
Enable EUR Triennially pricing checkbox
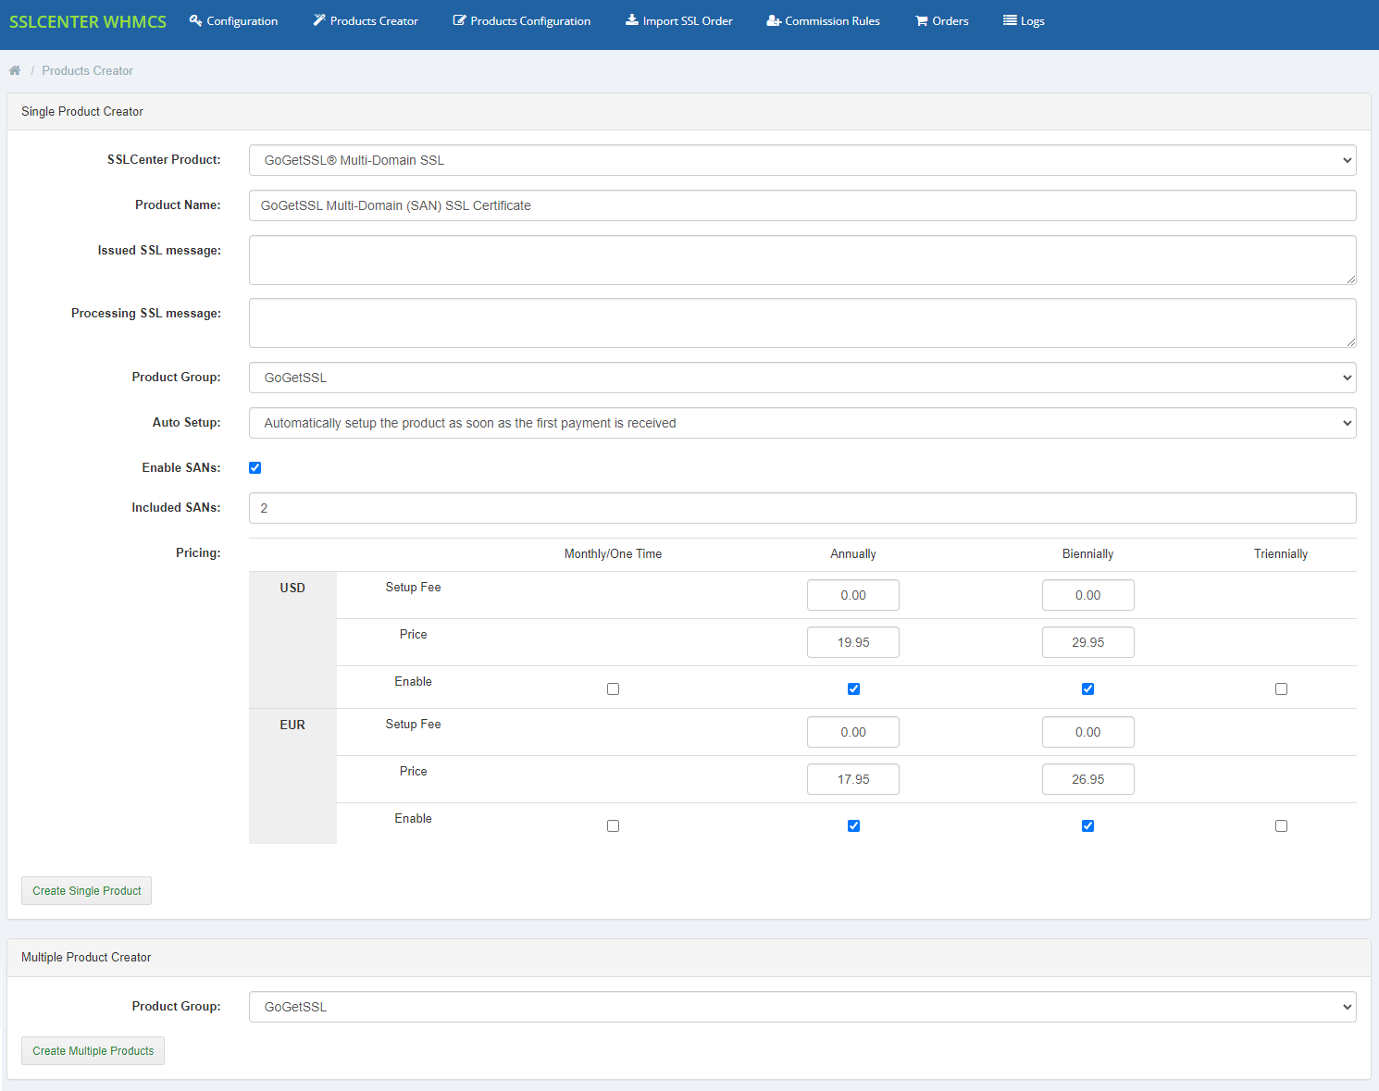point(1281,825)
